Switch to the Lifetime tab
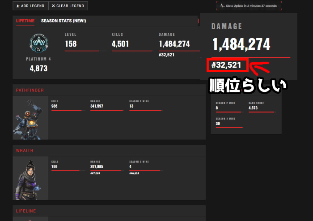This screenshot has height=221, width=313. click(x=25, y=21)
